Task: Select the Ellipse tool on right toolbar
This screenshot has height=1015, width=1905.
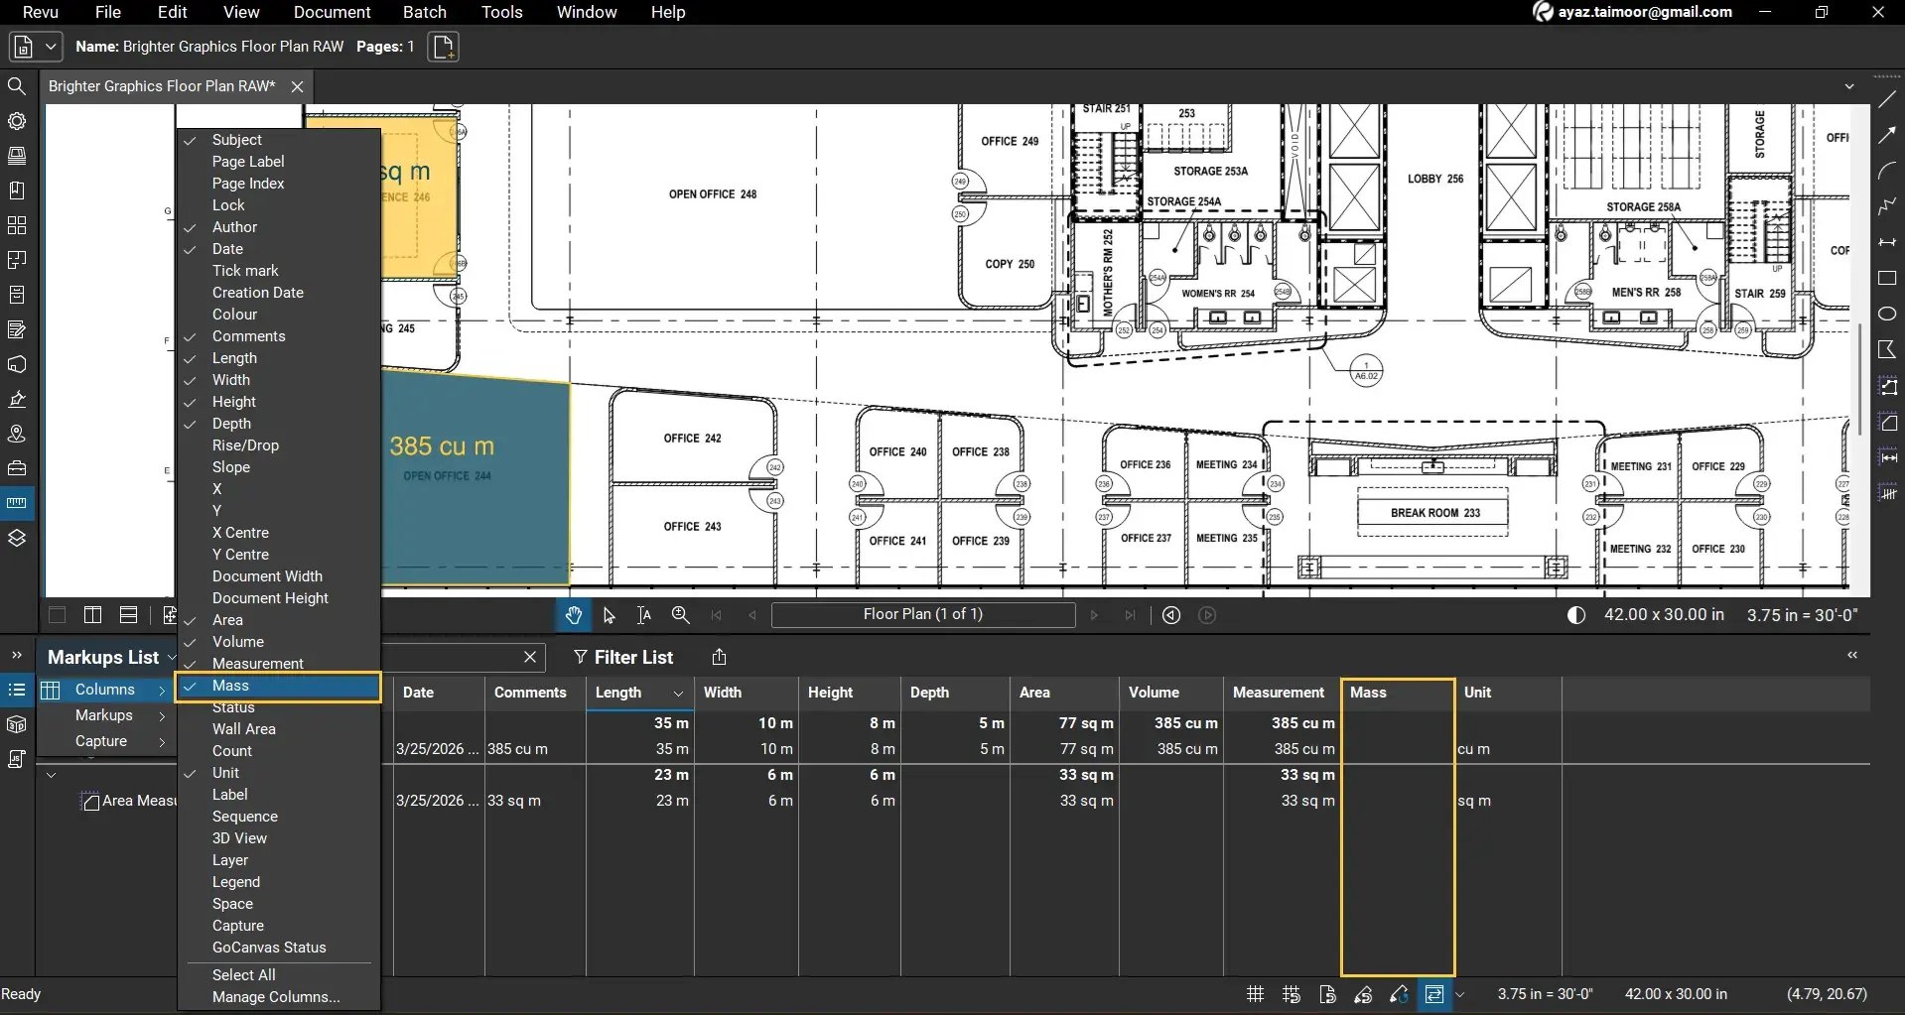Action: (1888, 314)
